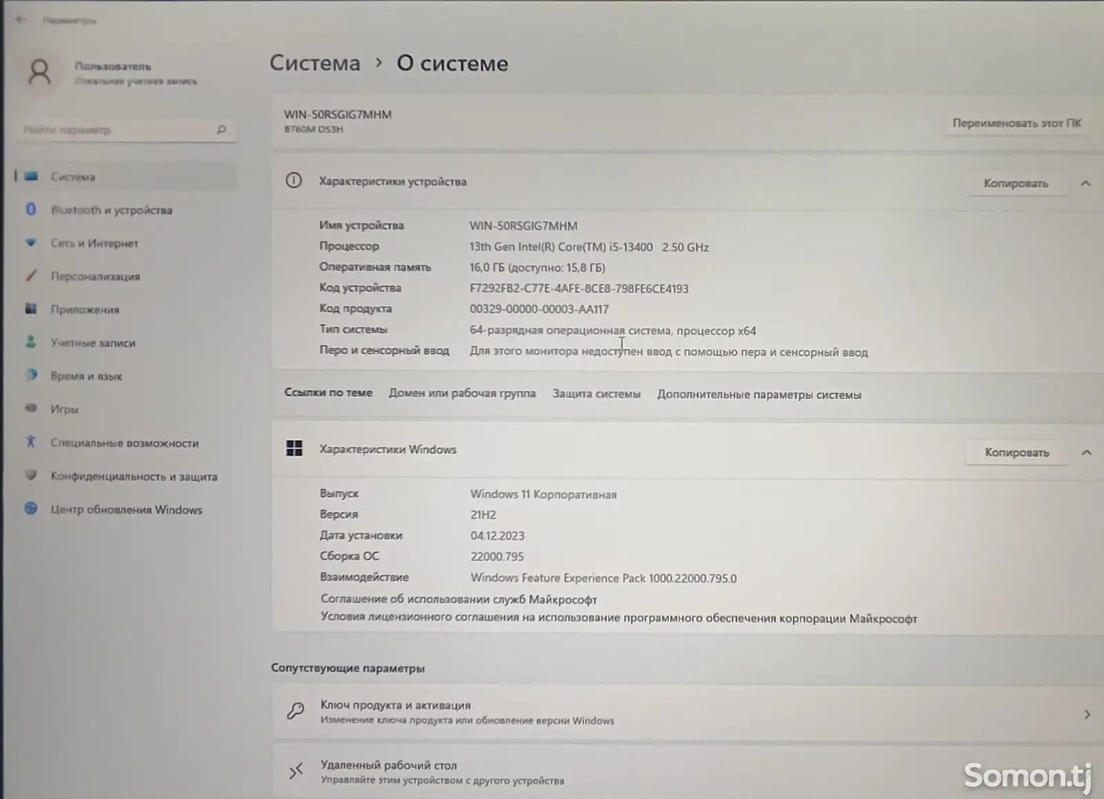Click Имя устройства value WIN-50RSGIG7MHM
1104x799 pixels.
(523, 226)
